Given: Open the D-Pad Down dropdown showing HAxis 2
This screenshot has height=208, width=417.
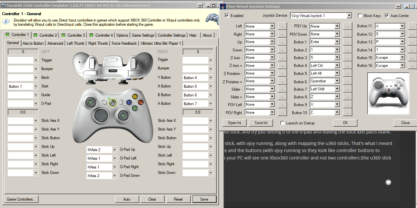Looking at the screenshot, I should pyautogui.click(x=114, y=176).
